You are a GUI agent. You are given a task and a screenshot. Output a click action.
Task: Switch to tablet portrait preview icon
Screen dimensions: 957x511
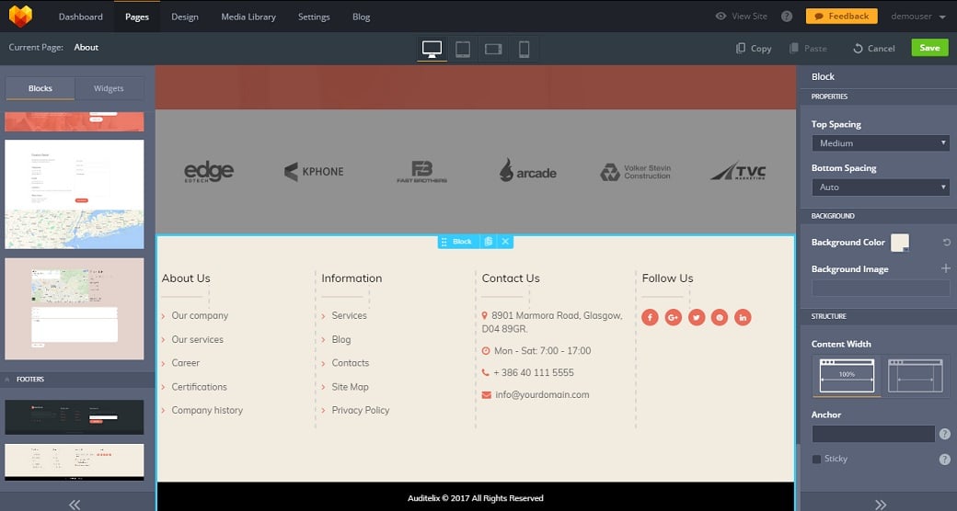coord(463,49)
